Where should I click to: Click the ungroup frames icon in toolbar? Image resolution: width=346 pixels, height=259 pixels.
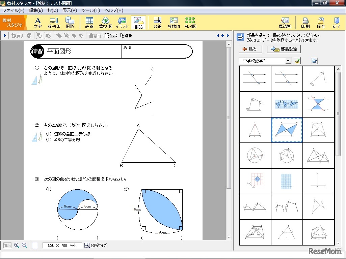pos(48,35)
